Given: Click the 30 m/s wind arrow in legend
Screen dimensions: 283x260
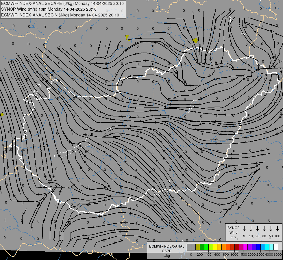Looking at the screenshot, I should pyautogui.click(x=264, y=229).
